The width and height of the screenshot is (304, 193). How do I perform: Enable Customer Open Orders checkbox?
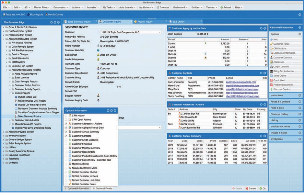coord(66,152)
